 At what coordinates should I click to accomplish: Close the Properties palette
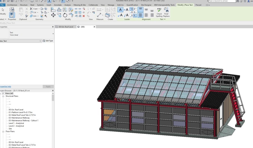click(x=53, y=27)
